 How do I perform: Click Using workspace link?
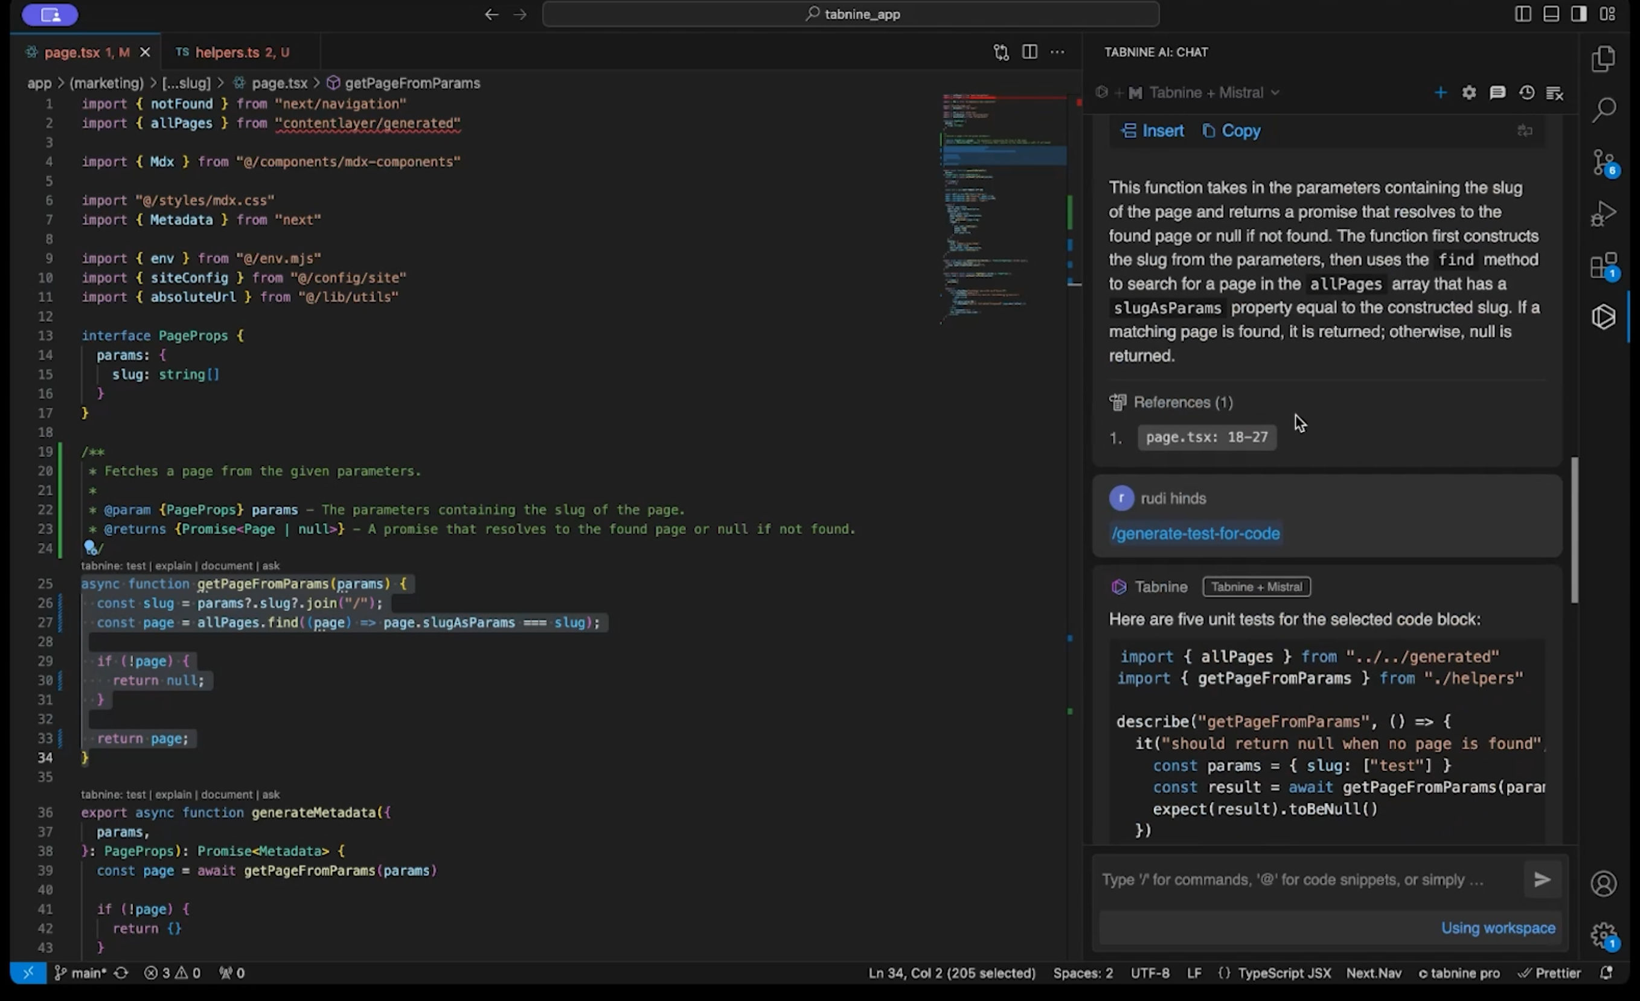1497,928
